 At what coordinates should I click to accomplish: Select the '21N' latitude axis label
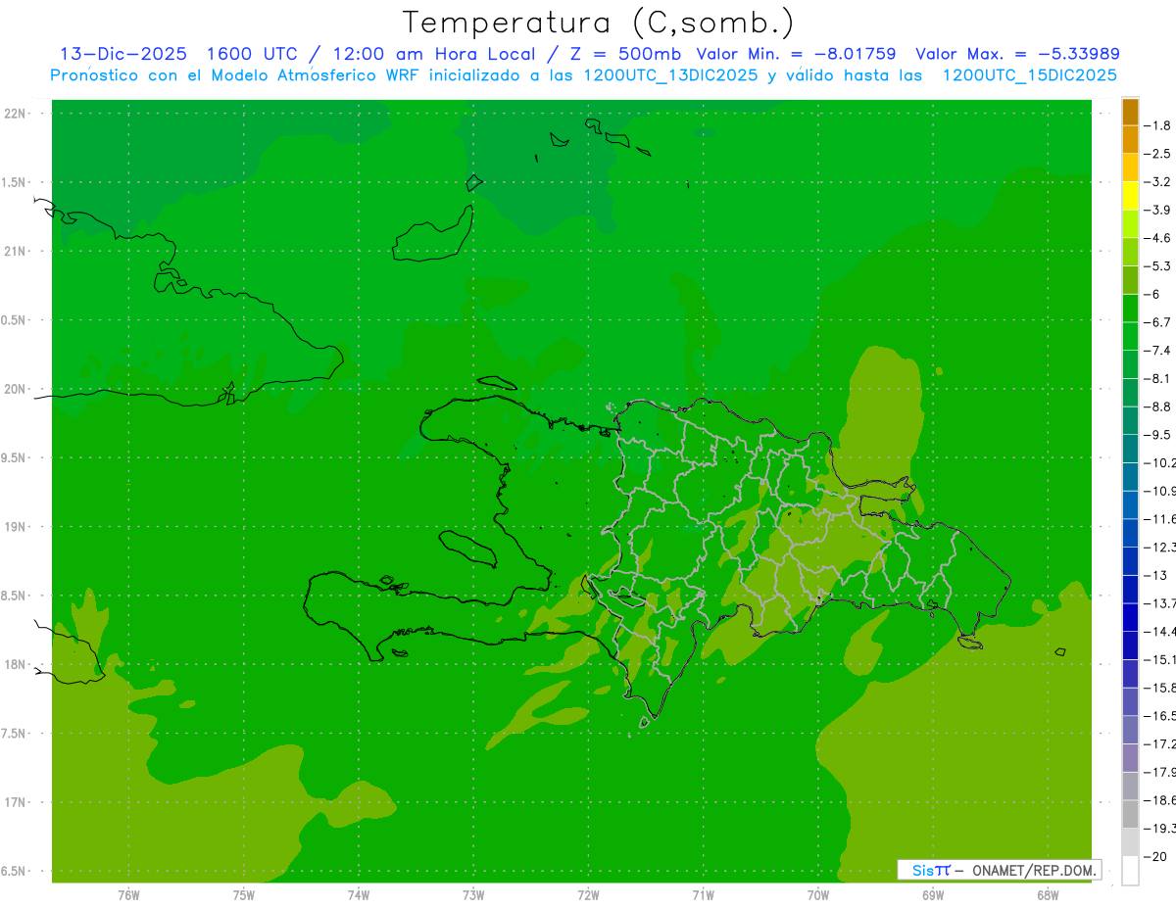(x=14, y=251)
